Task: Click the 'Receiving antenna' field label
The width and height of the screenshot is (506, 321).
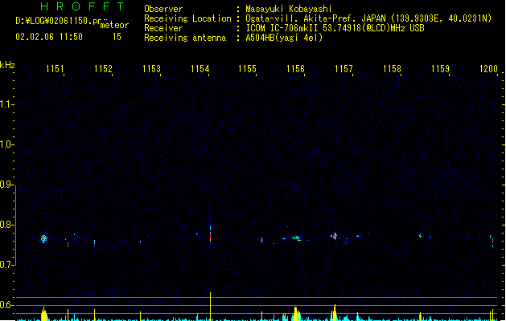Action: point(185,38)
